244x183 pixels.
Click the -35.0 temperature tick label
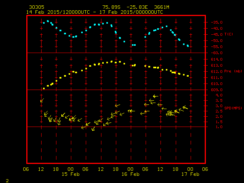pyautogui.click(x=217, y=22)
